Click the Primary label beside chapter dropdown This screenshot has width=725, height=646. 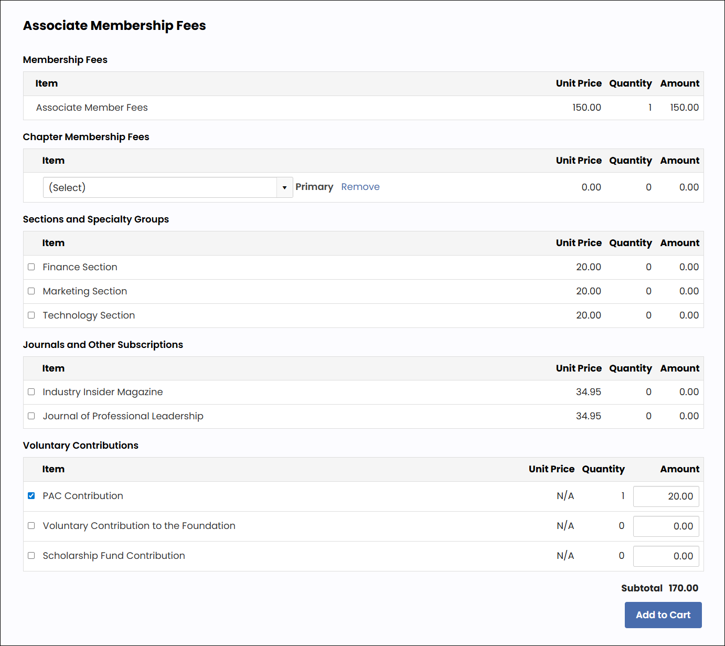point(314,187)
